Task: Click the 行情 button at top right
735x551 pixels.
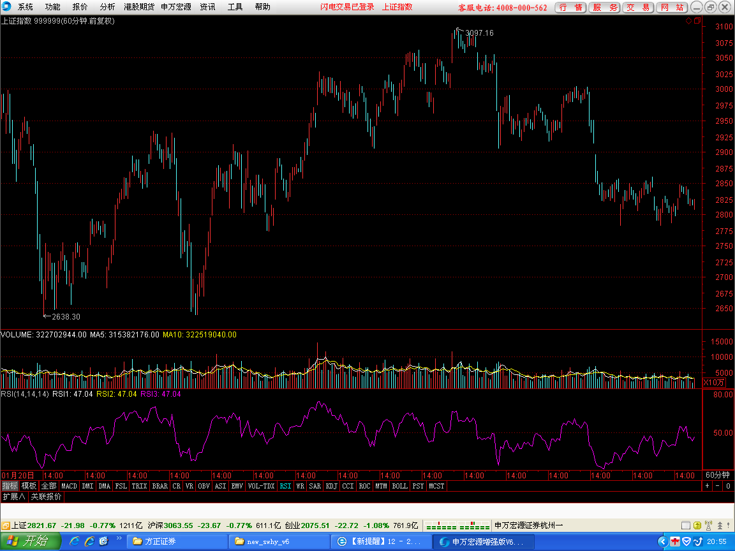Action: click(x=570, y=8)
